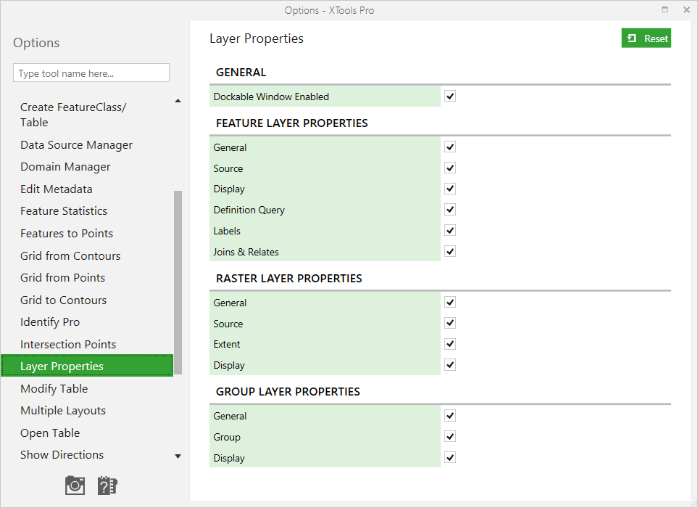The height and width of the screenshot is (508, 698).
Task: Toggle the Labels checkbox
Action: click(450, 230)
